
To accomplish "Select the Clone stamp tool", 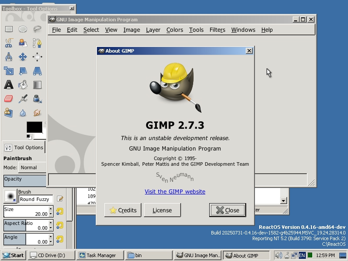I will click(8, 111).
